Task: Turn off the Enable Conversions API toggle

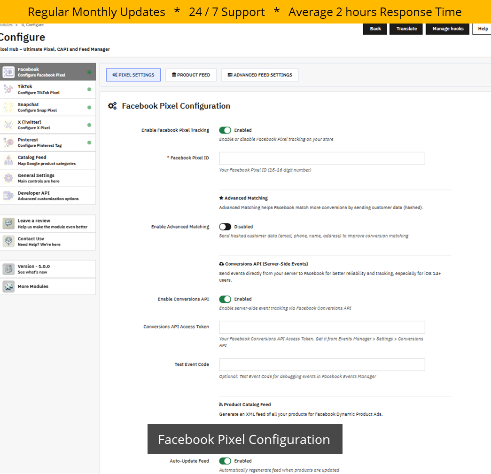Action: click(x=225, y=299)
